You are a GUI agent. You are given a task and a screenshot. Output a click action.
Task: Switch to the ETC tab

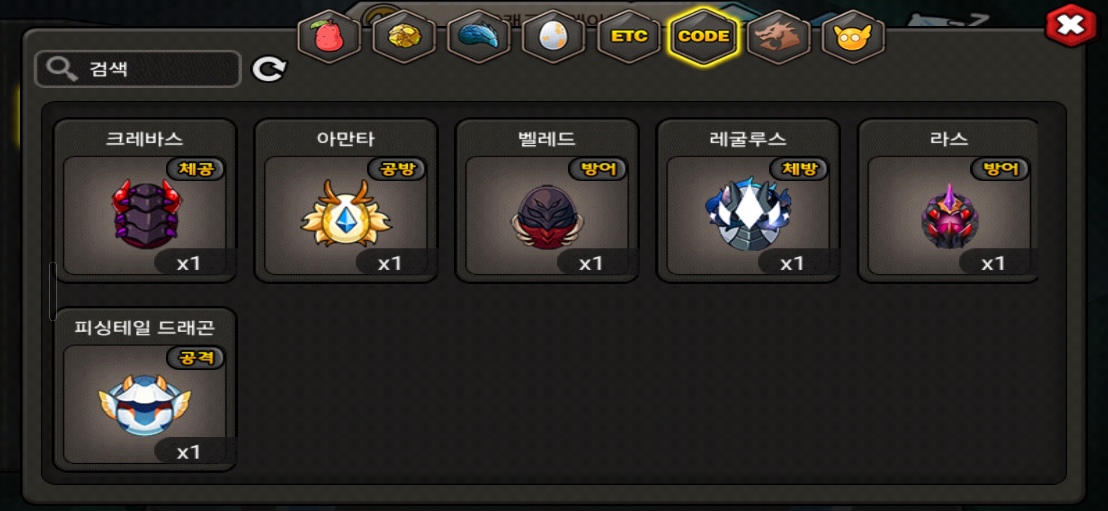pos(629,36)
